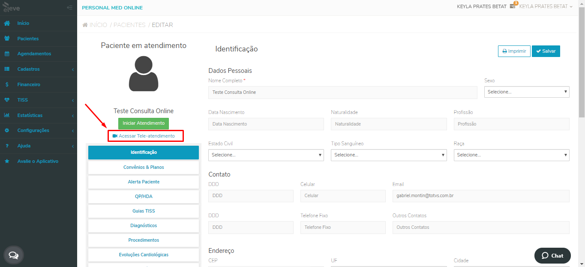Click the Ajuda question mark icon

coord(7,146)
